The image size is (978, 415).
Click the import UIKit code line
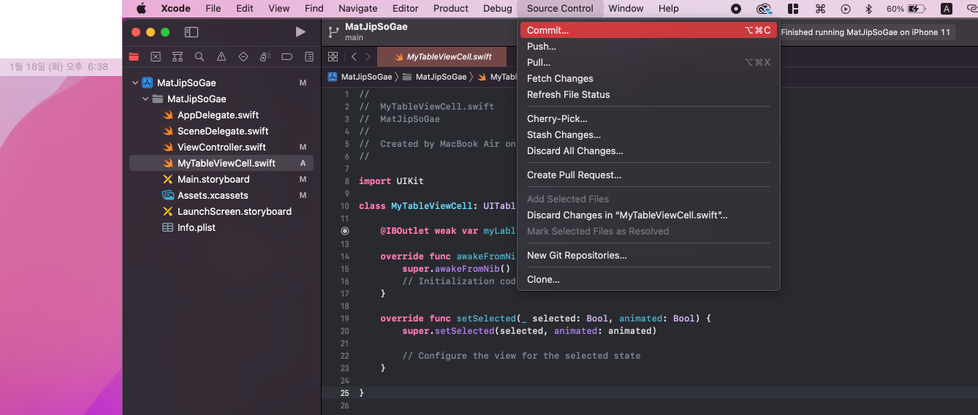(391, 181)
